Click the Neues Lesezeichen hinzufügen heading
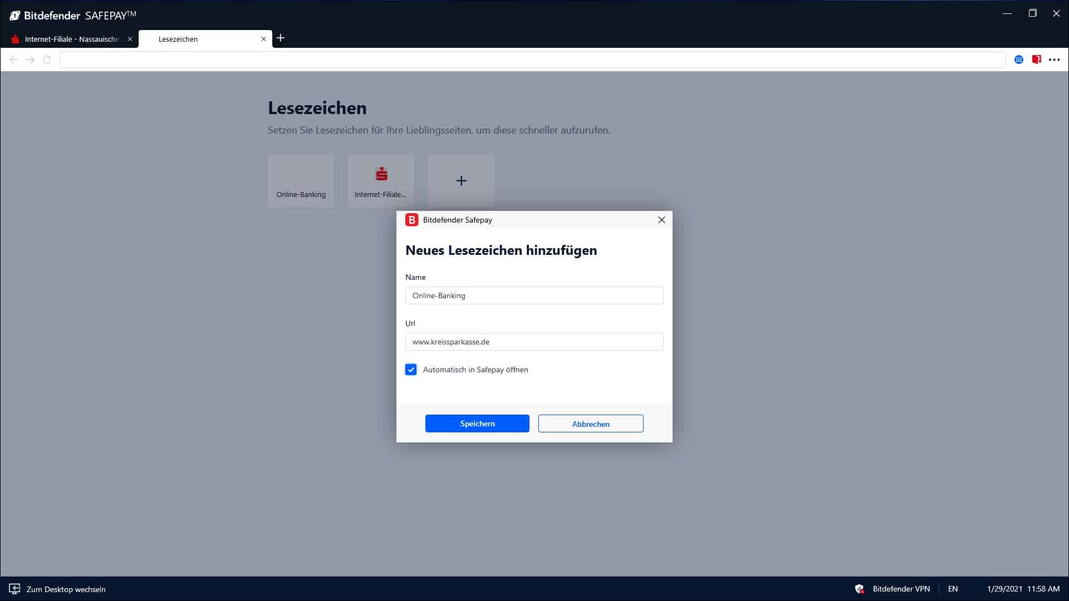This screenshot has width=1069, height=601. (x=501, y=250)
